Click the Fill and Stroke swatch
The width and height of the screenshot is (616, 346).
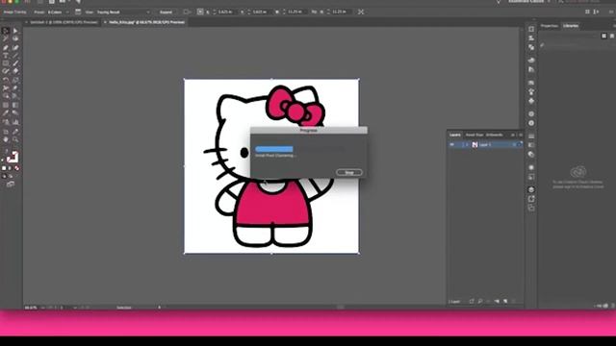[12, 157]
